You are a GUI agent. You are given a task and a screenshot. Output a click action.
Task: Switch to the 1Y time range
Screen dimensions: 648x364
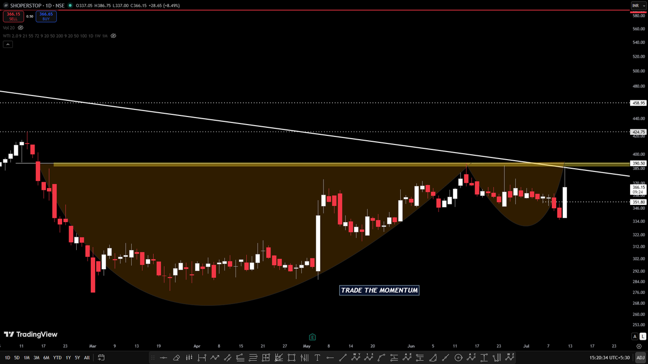68,357
